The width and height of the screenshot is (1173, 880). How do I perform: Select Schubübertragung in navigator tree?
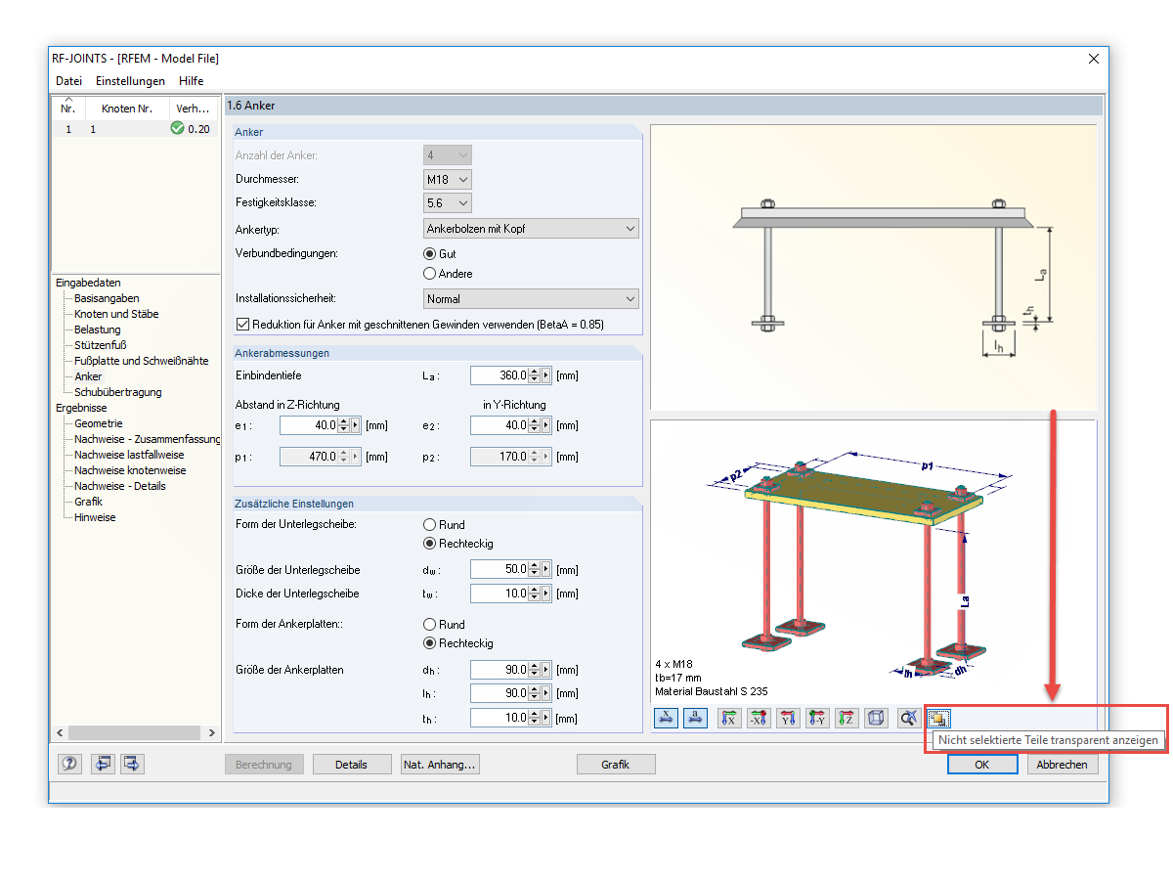(x=118, y=392)
